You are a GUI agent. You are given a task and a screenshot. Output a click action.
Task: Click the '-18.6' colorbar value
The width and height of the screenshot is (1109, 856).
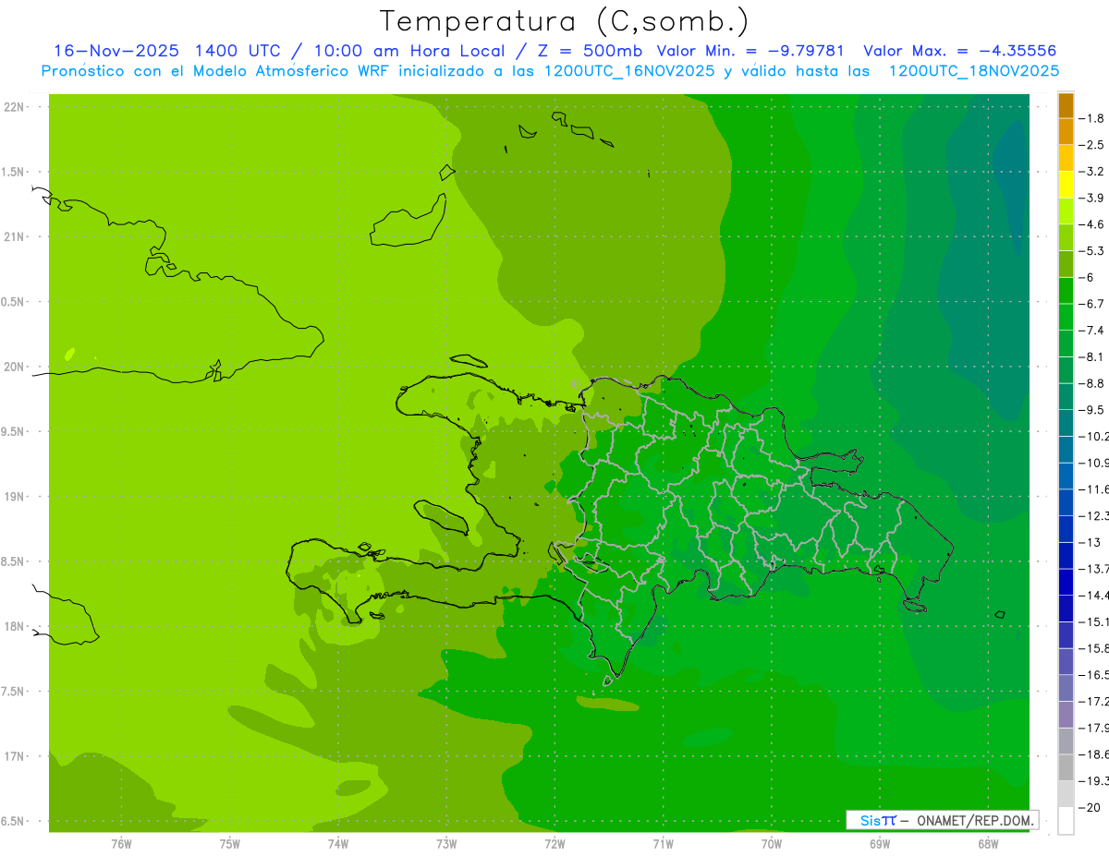[1093, 754]
